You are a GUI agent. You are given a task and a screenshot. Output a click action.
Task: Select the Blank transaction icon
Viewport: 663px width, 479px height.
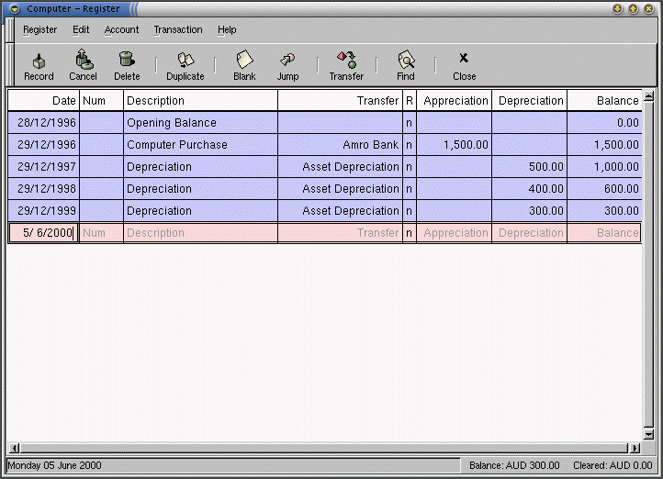point(244,61)
